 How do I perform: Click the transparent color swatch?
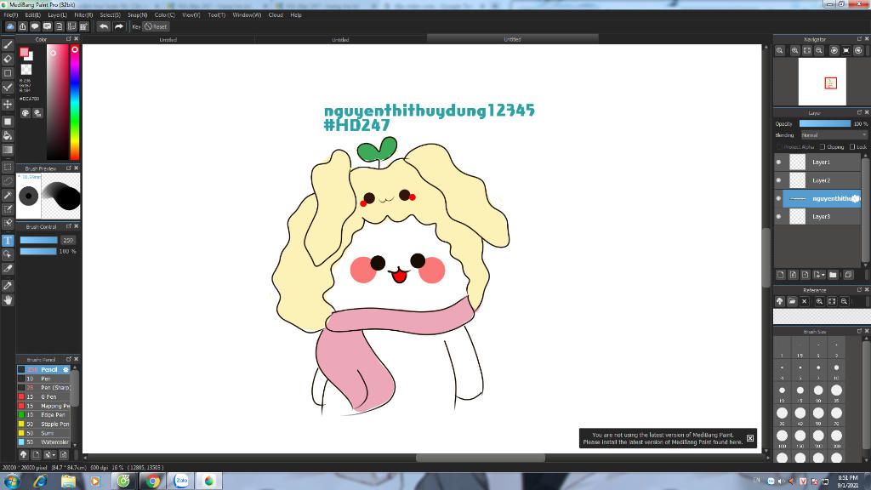[x=26, y=70]
